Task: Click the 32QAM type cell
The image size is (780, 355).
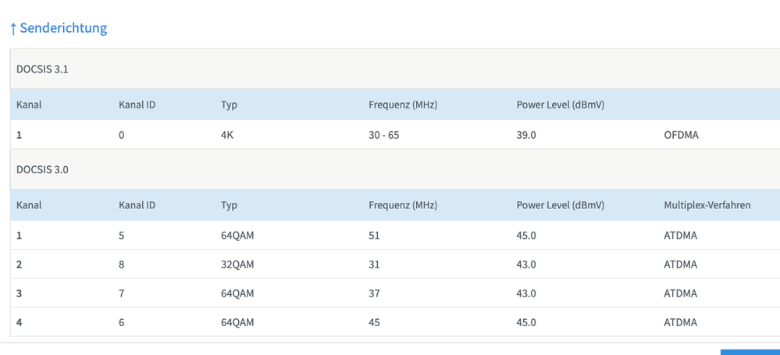Action: [237, 264]
